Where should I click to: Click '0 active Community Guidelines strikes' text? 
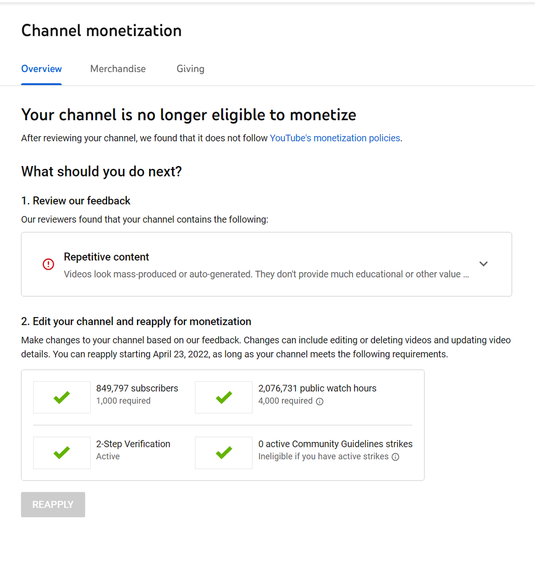pyautogui.click(x=335, y=444)
